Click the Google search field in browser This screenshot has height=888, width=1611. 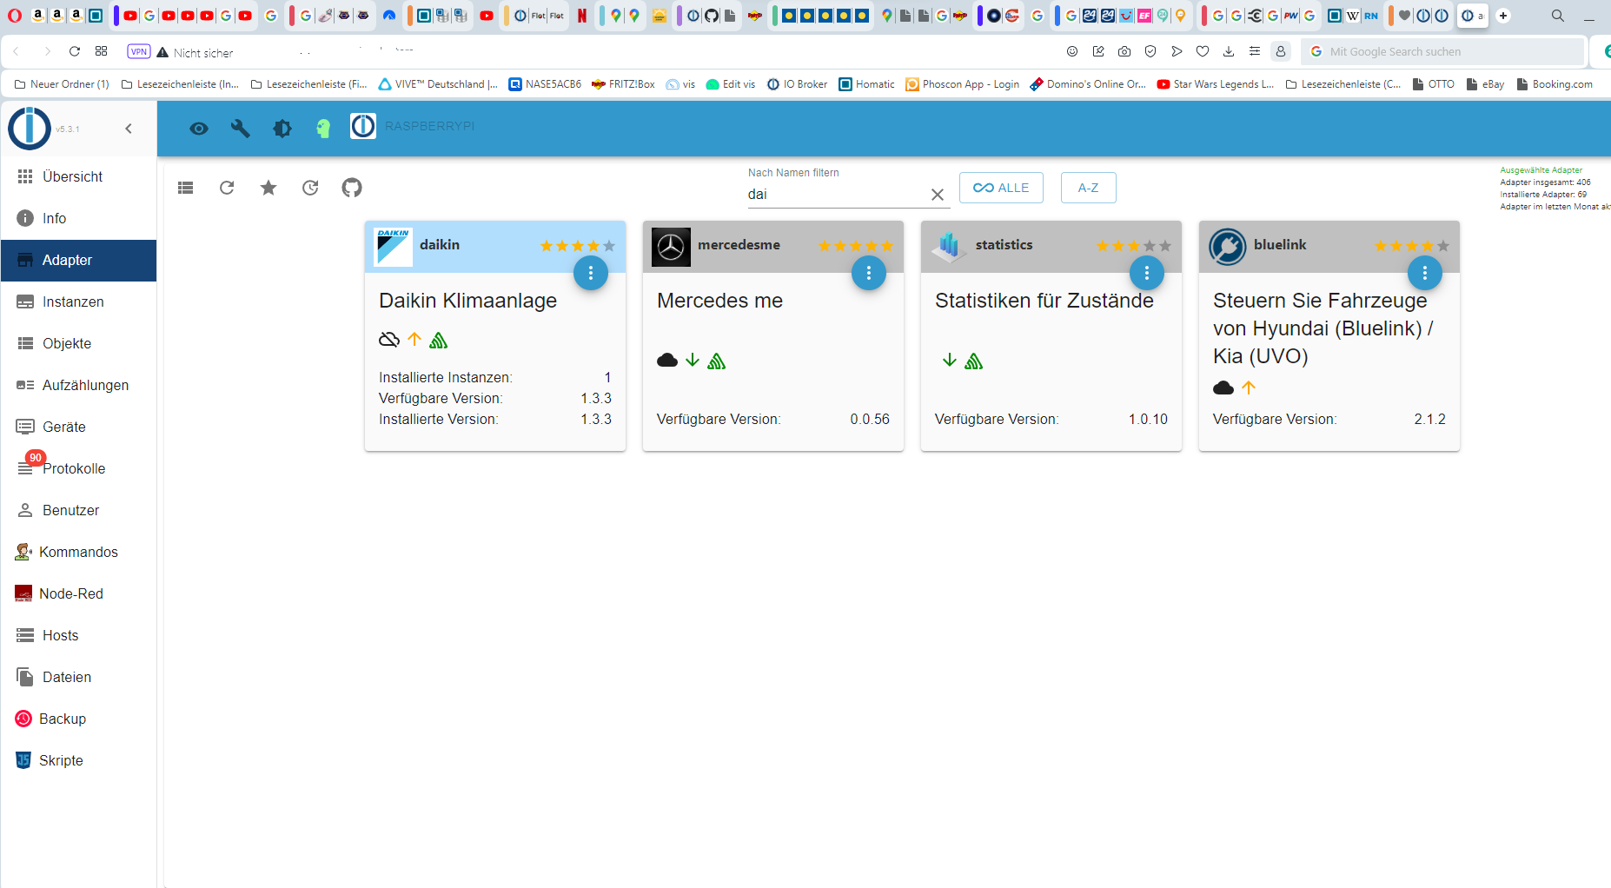click(1443, 52)
